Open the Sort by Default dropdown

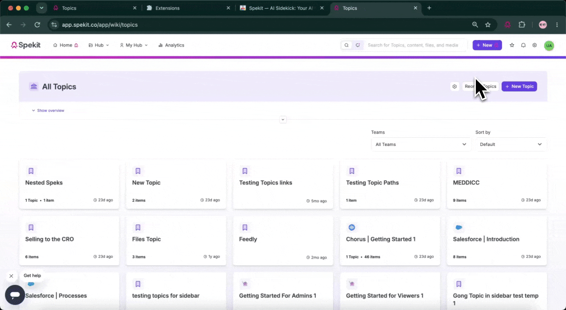click(x=511, y=144)
